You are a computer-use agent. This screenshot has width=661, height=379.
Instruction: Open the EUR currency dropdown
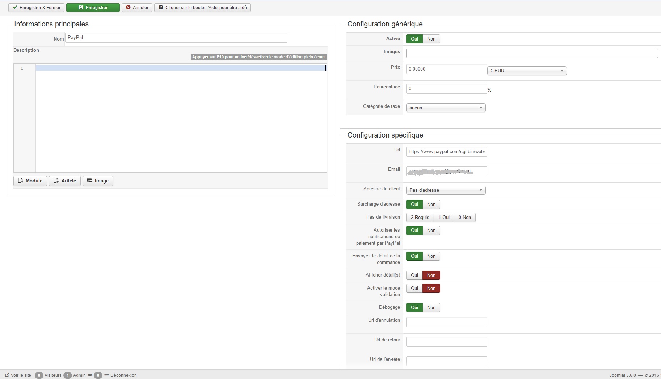coord(527,71)
